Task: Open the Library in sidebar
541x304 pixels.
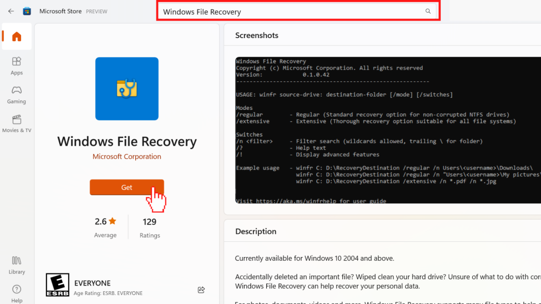Action: point(16,265)
